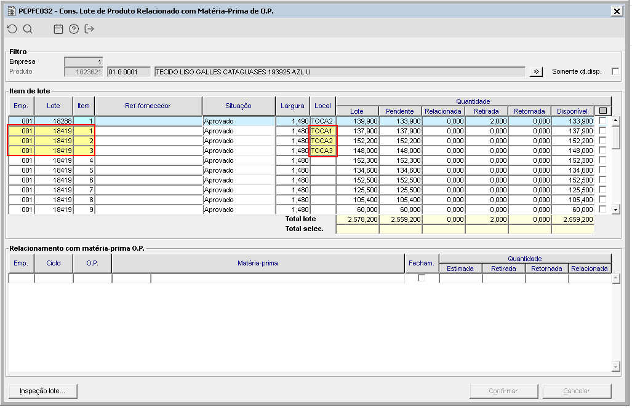
Task: Select Aprovado cell for lote 18419 item 7
Action: coord(239,190)
